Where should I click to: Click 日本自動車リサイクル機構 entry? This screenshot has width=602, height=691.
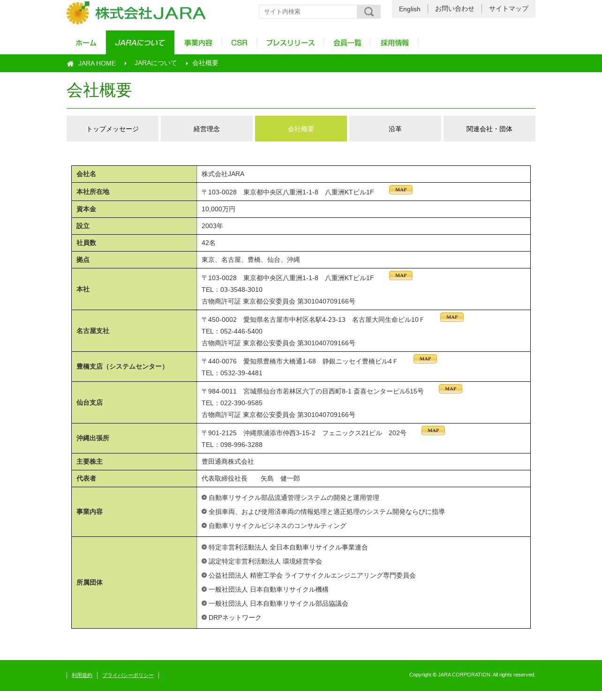269,589
